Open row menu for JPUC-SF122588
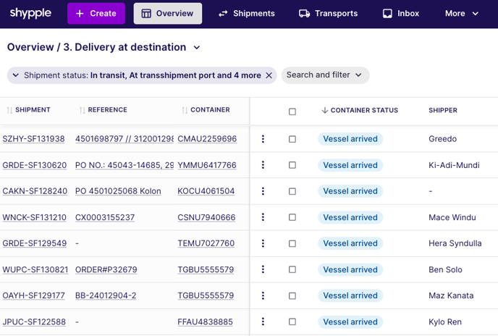Viewport: 498px width, 336px height. point(263,322)
